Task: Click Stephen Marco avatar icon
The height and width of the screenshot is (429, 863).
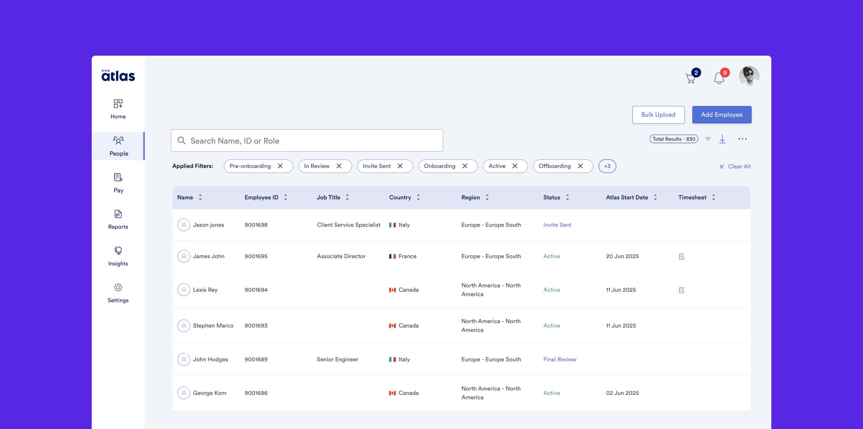Action: pos(183,326)
